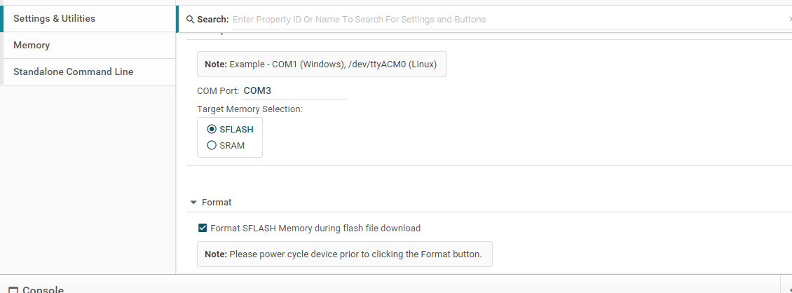
Task: Switch to the Memory tab
Action: click(32, 45)
